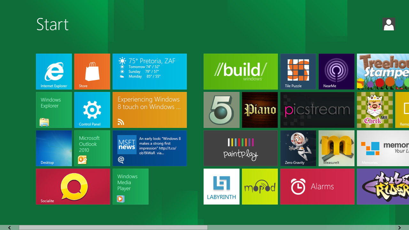Launch the Labyrinth tile

click(221, 186)
